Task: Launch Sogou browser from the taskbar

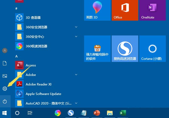Action: point(71,113)
